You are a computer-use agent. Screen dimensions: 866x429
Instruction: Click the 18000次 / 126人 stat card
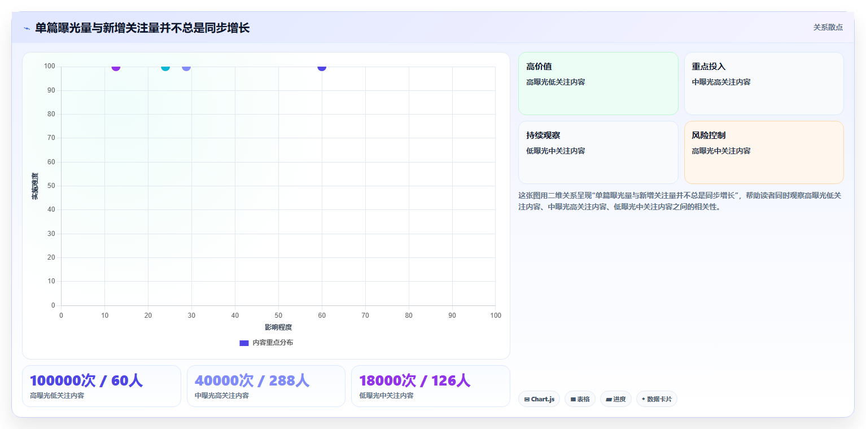tap(431, 386)
